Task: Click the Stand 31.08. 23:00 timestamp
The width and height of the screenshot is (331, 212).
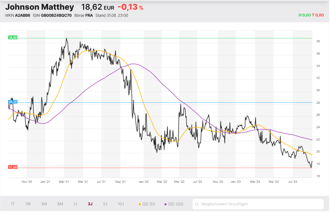Action: [x=112, y=16]
